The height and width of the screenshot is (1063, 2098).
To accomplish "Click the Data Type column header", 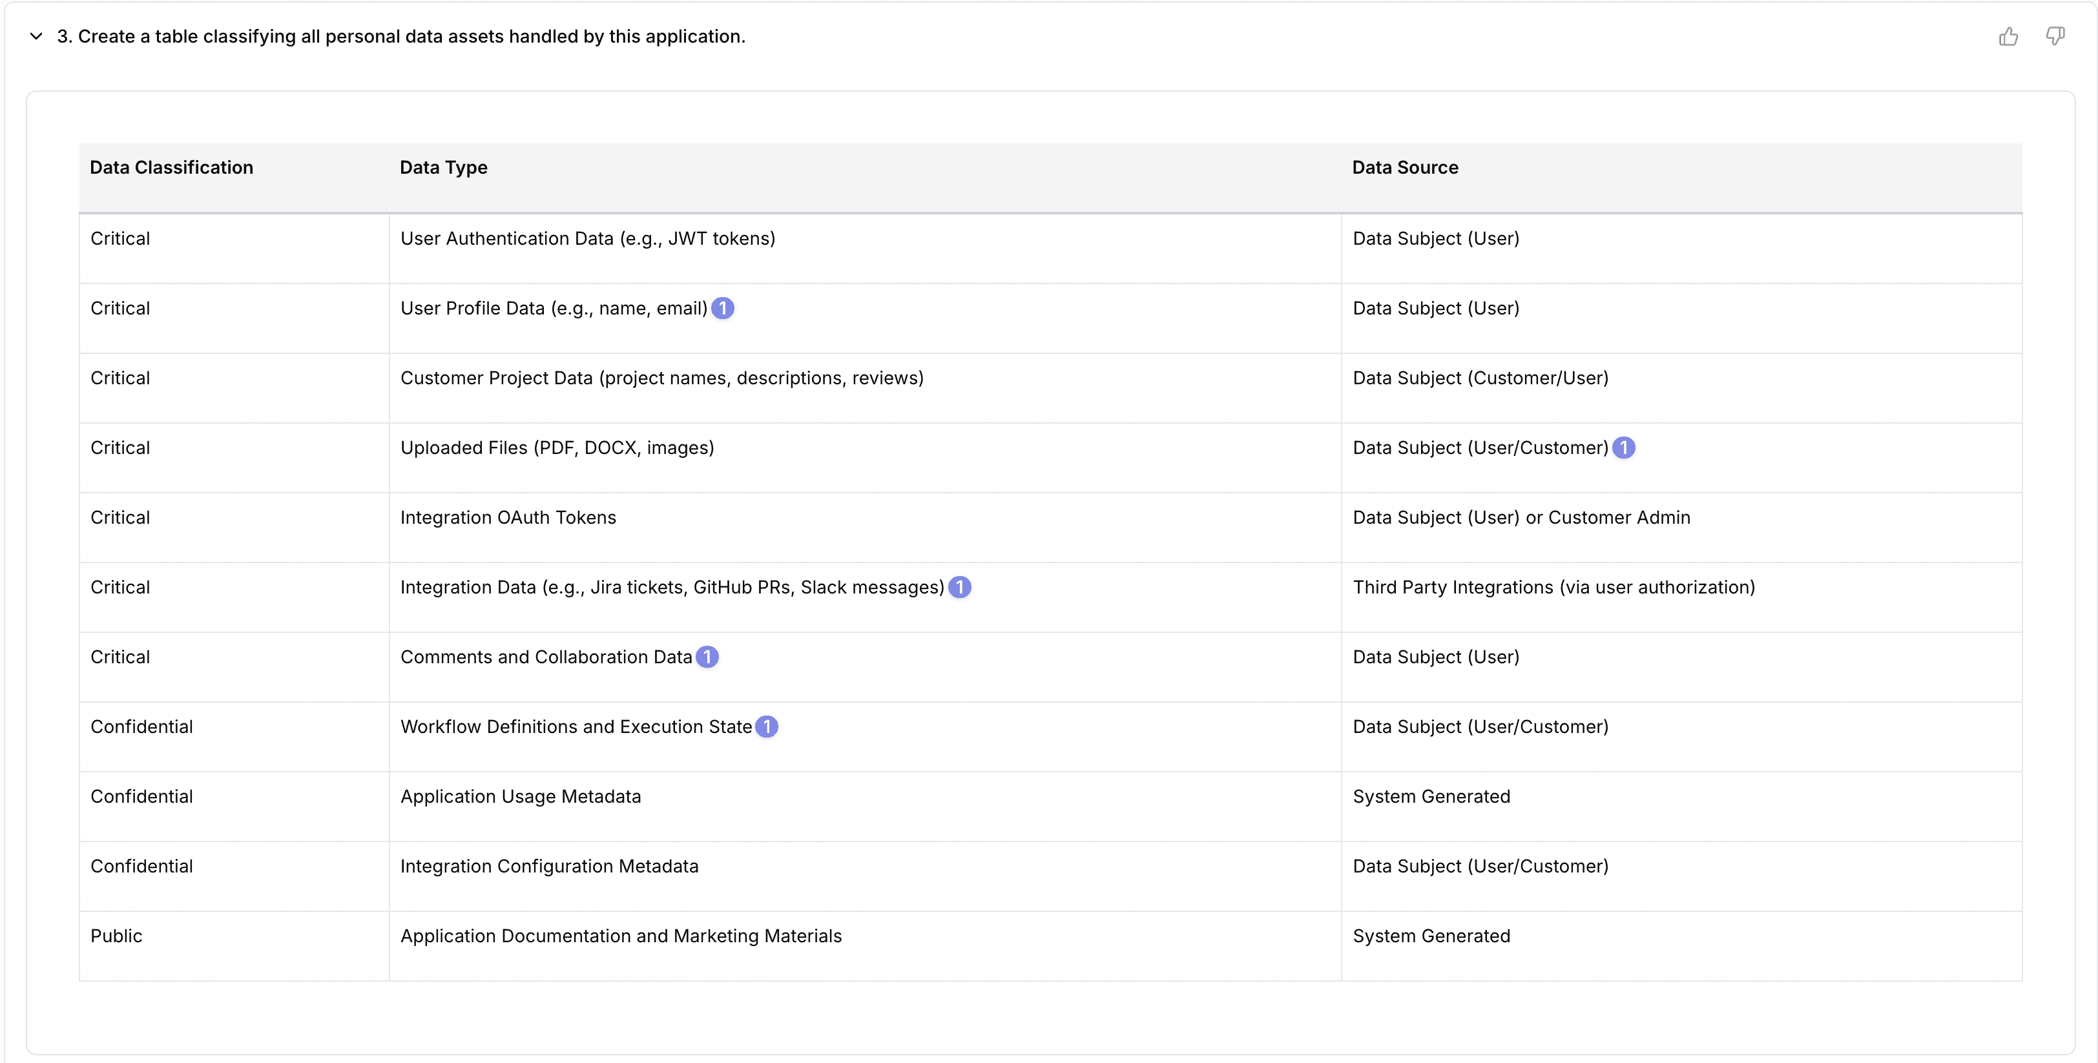I will (x=444, y=168).
